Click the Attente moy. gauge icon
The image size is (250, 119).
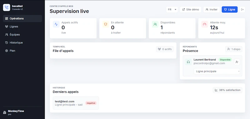tap(205, 24)
